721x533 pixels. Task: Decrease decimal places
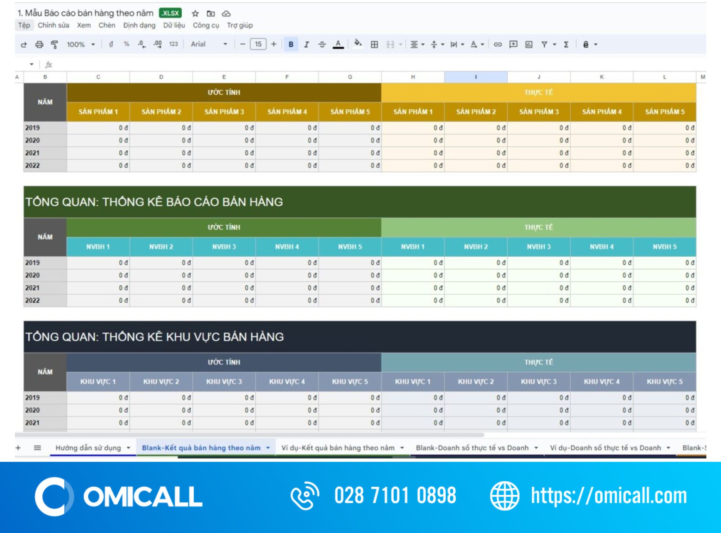coord(142,44)
